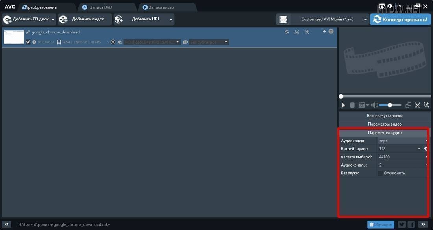The image size is (433, 230).
Task: Click the google_chrome_download.mkv file path text
Action: (x=64, y=224)
